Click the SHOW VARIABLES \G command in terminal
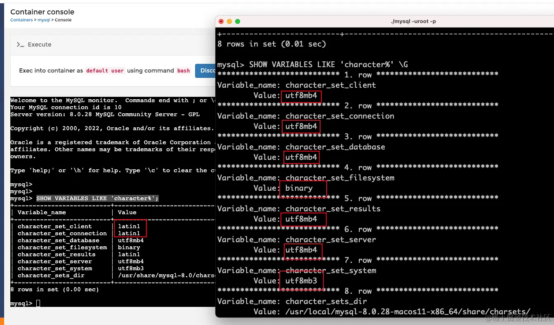Image resolution: width=554 pixels, height=325 pixels. click(x=313, y=65)
